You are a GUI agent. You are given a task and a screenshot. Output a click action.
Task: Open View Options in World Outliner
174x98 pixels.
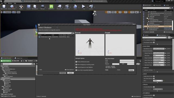[168, 32]
